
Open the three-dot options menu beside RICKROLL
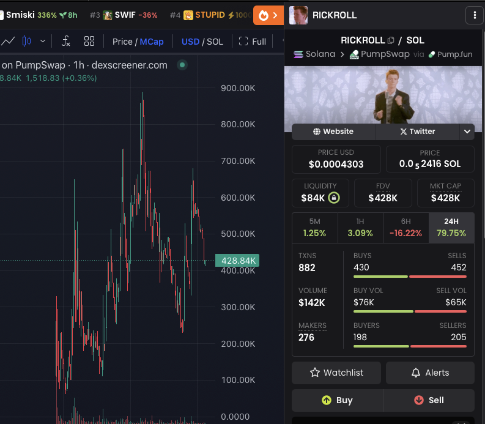tap(475, 15)
